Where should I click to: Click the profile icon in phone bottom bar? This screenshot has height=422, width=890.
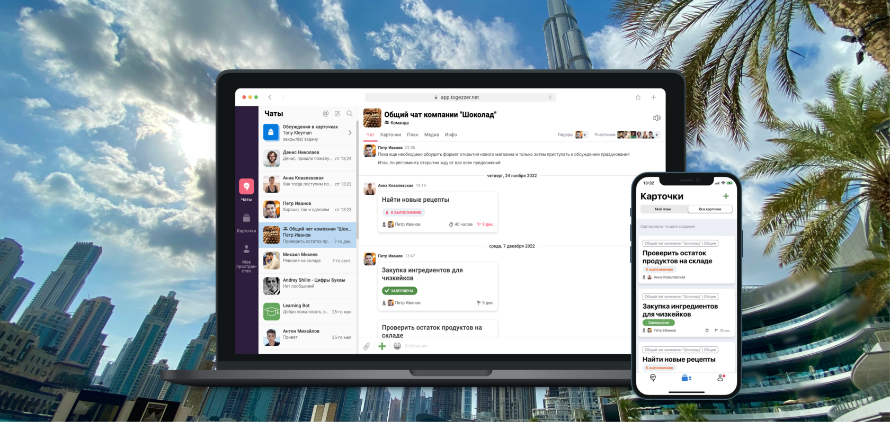pos(721,378)
